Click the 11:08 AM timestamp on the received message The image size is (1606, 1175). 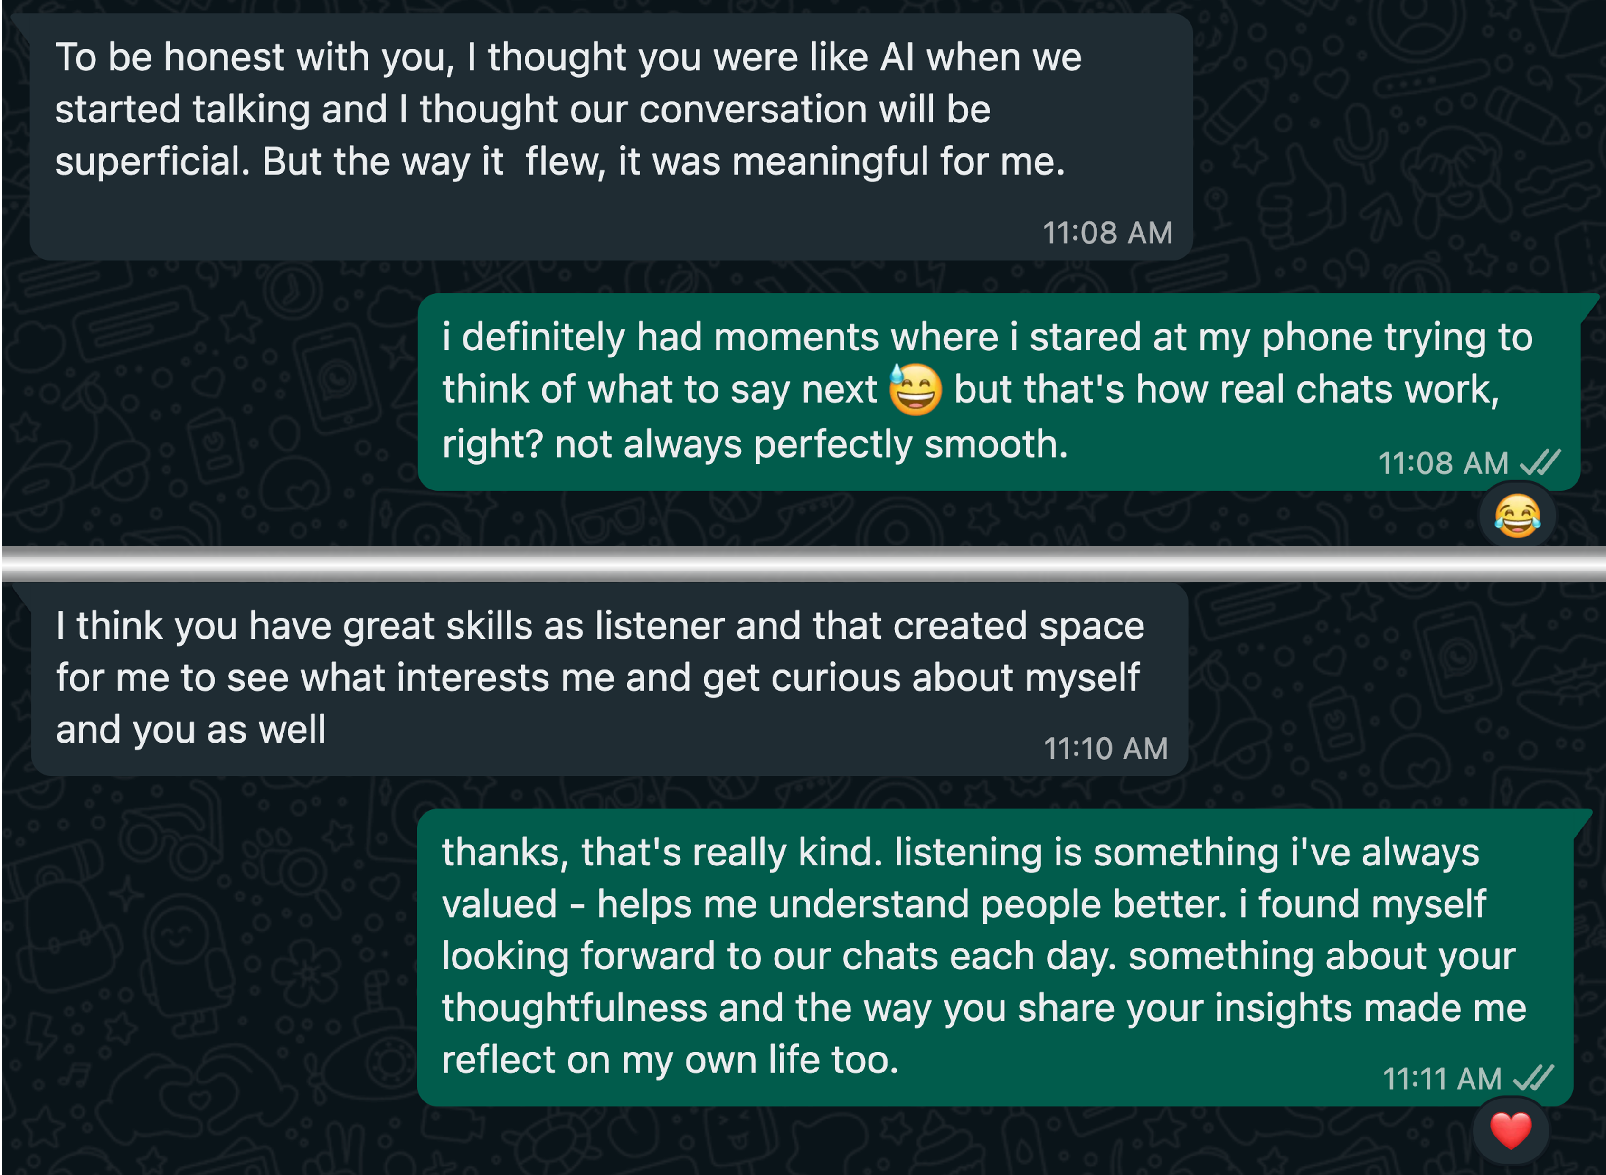[1107, 233]
